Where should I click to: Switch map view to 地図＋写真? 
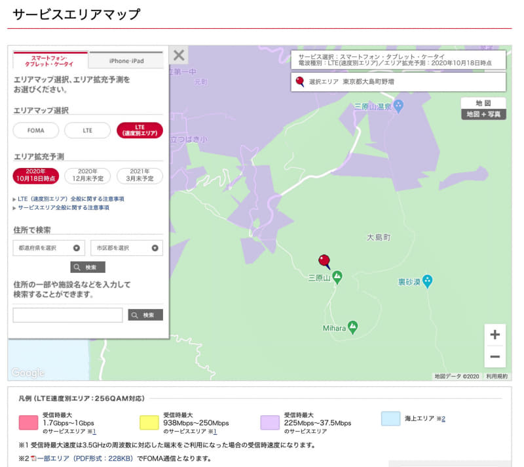point(483,114)
